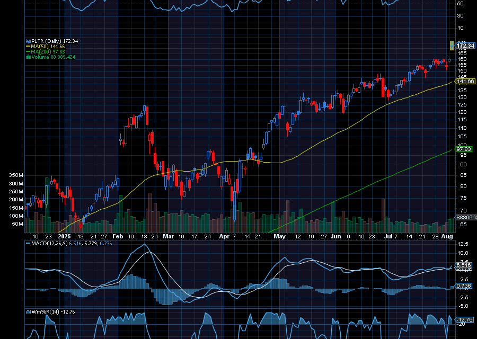Viewport: 477px width, 339px height.
Task: Click the Apr label on date axis
Action: coord(224,236)
